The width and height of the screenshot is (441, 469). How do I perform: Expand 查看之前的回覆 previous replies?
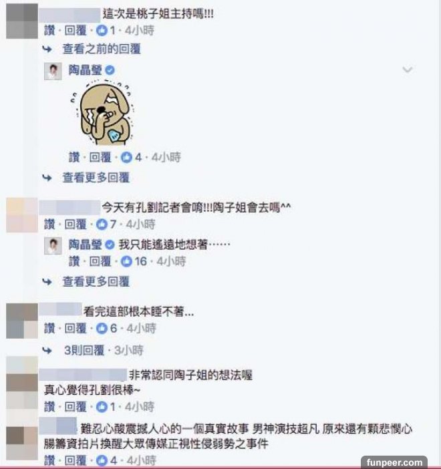102,49
